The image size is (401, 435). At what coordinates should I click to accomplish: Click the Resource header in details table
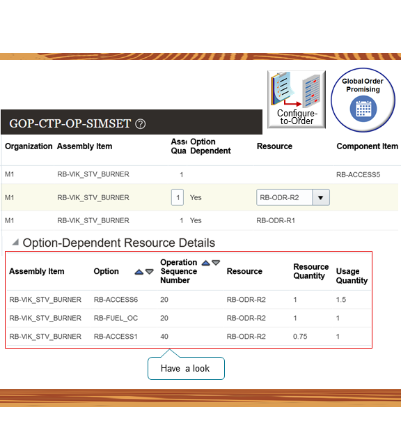pos(244,271)
